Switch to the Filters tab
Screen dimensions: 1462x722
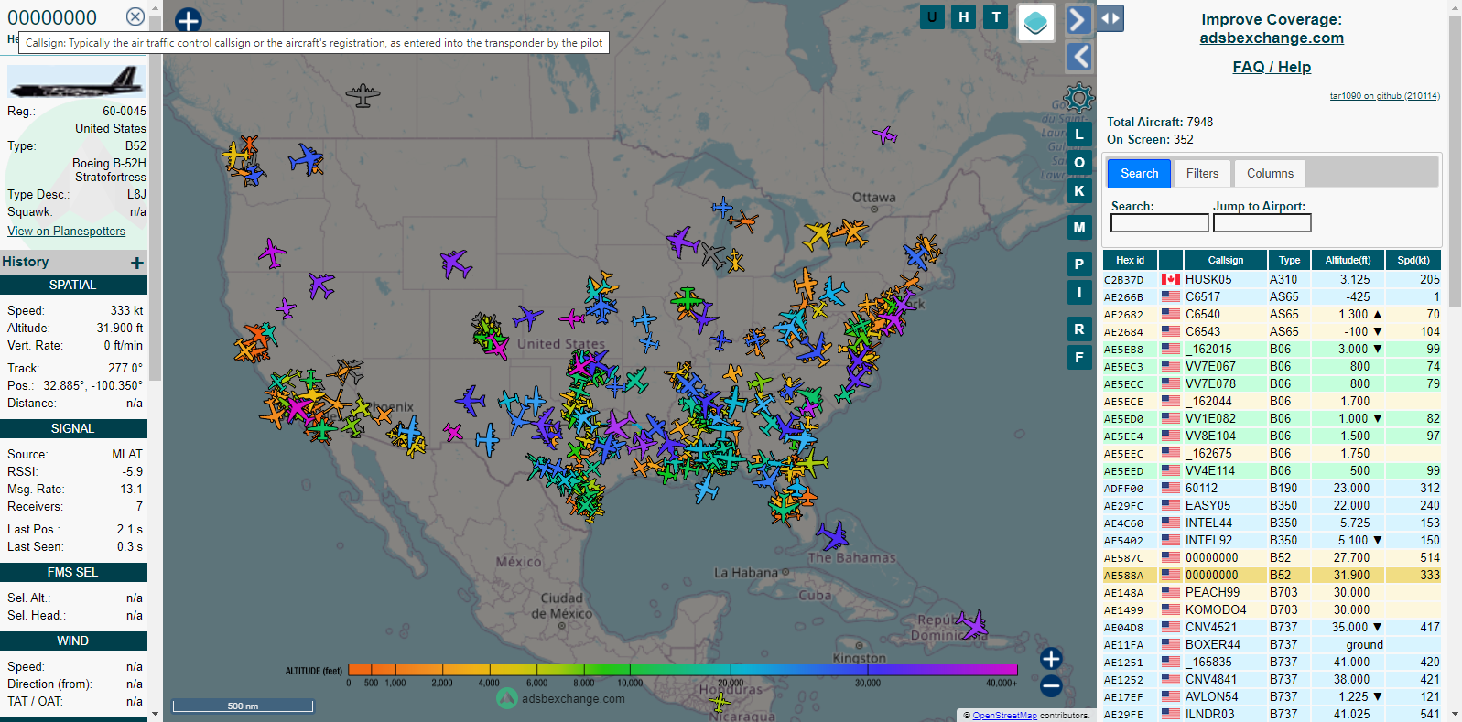[1202, 173]
